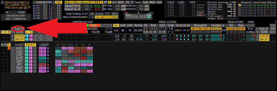Click the CloseAll button
Screen dimensions: 277x91
tap(106, 26)
